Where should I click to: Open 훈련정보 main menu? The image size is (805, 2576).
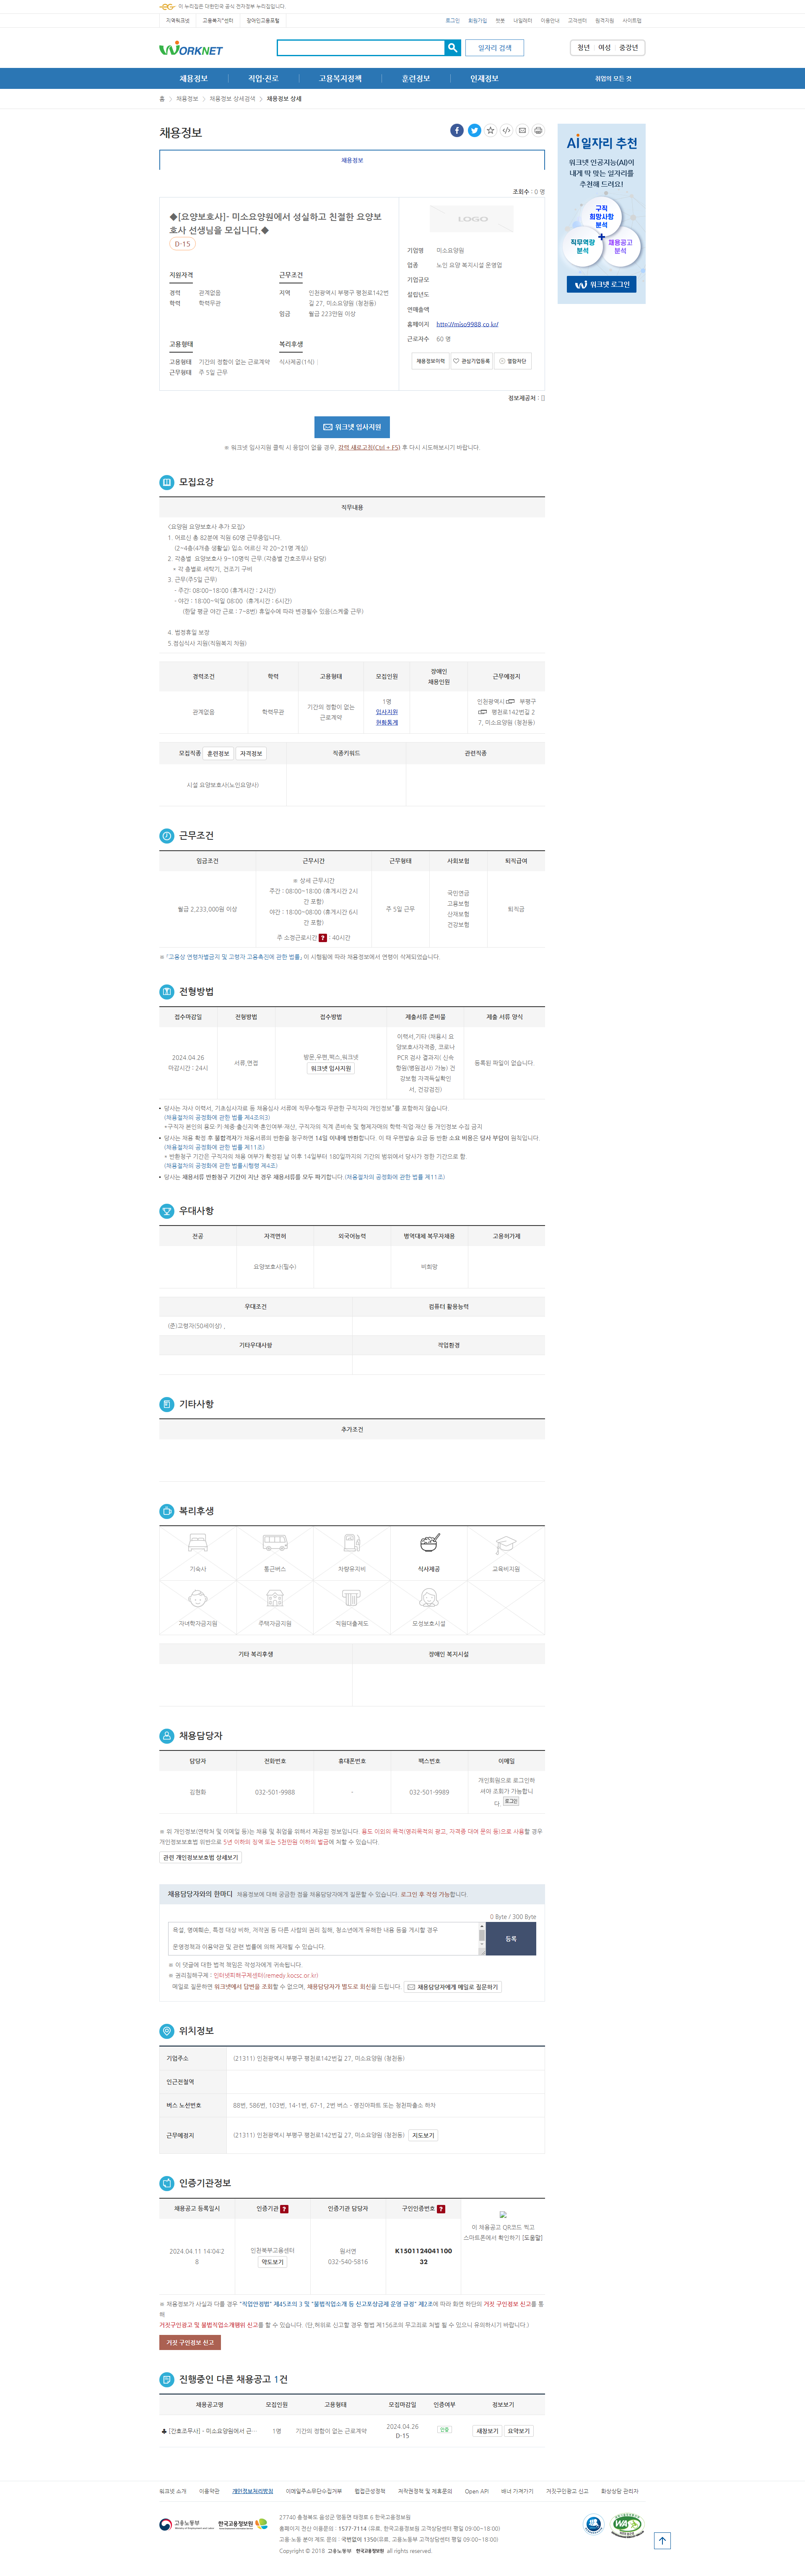[x=416, y=79]
